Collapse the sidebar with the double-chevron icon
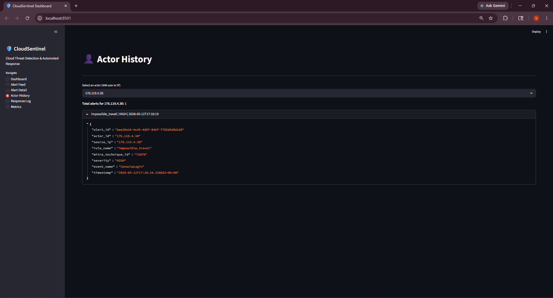The image size is (553, 298). click(56, 32)
